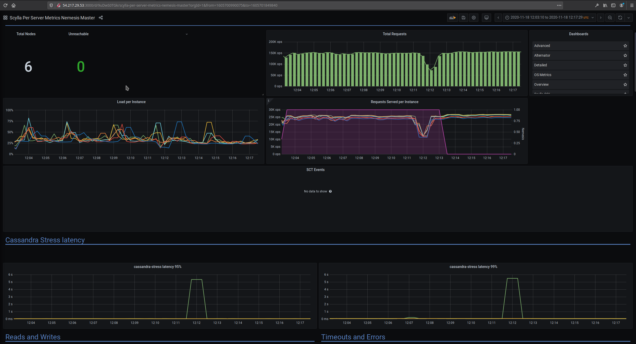Open the Detailed dashboard

click(540, 65)
